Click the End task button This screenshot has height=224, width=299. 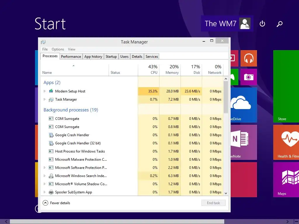click(213, 203)
